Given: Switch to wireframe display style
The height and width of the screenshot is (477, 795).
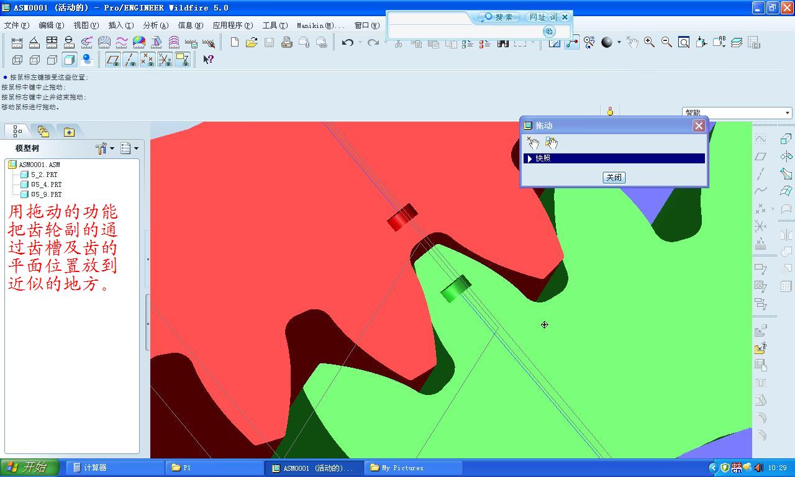Looking at the screenshot, I should [17, 60].
